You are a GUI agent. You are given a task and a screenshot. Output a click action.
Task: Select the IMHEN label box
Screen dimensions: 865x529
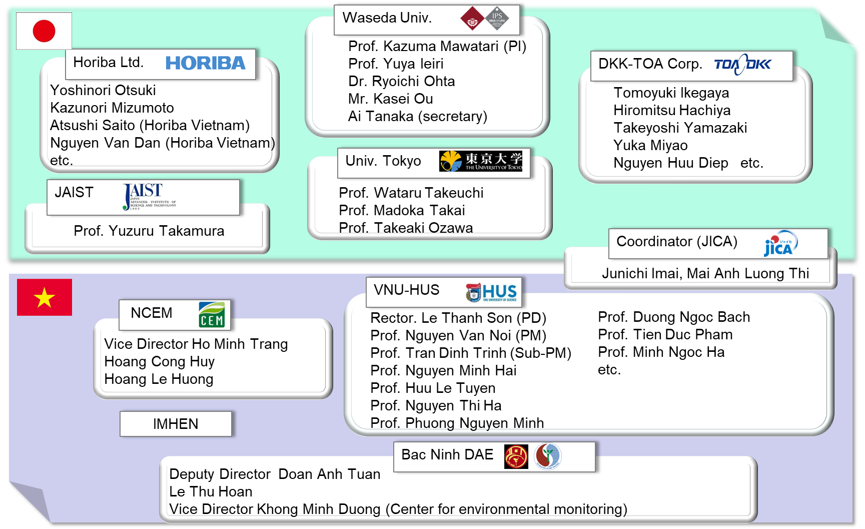pyautogui.click(x=176, y=424)
